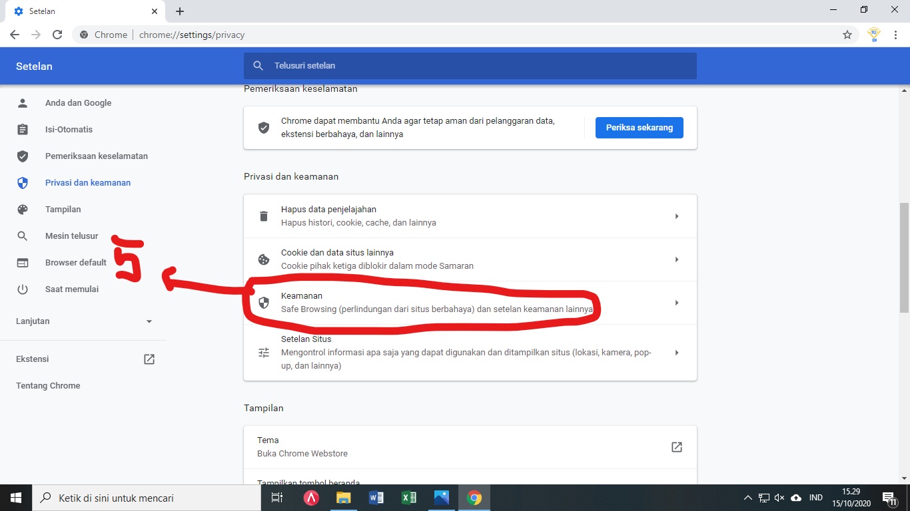Click the Anda dan Google person icon
This screenshot has width=910, height=511.
(23, 103)
